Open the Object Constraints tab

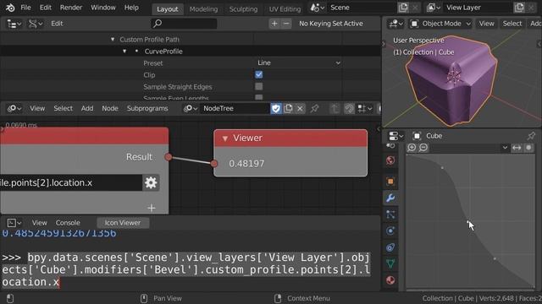pyautogui.click(x=390, y=247)
